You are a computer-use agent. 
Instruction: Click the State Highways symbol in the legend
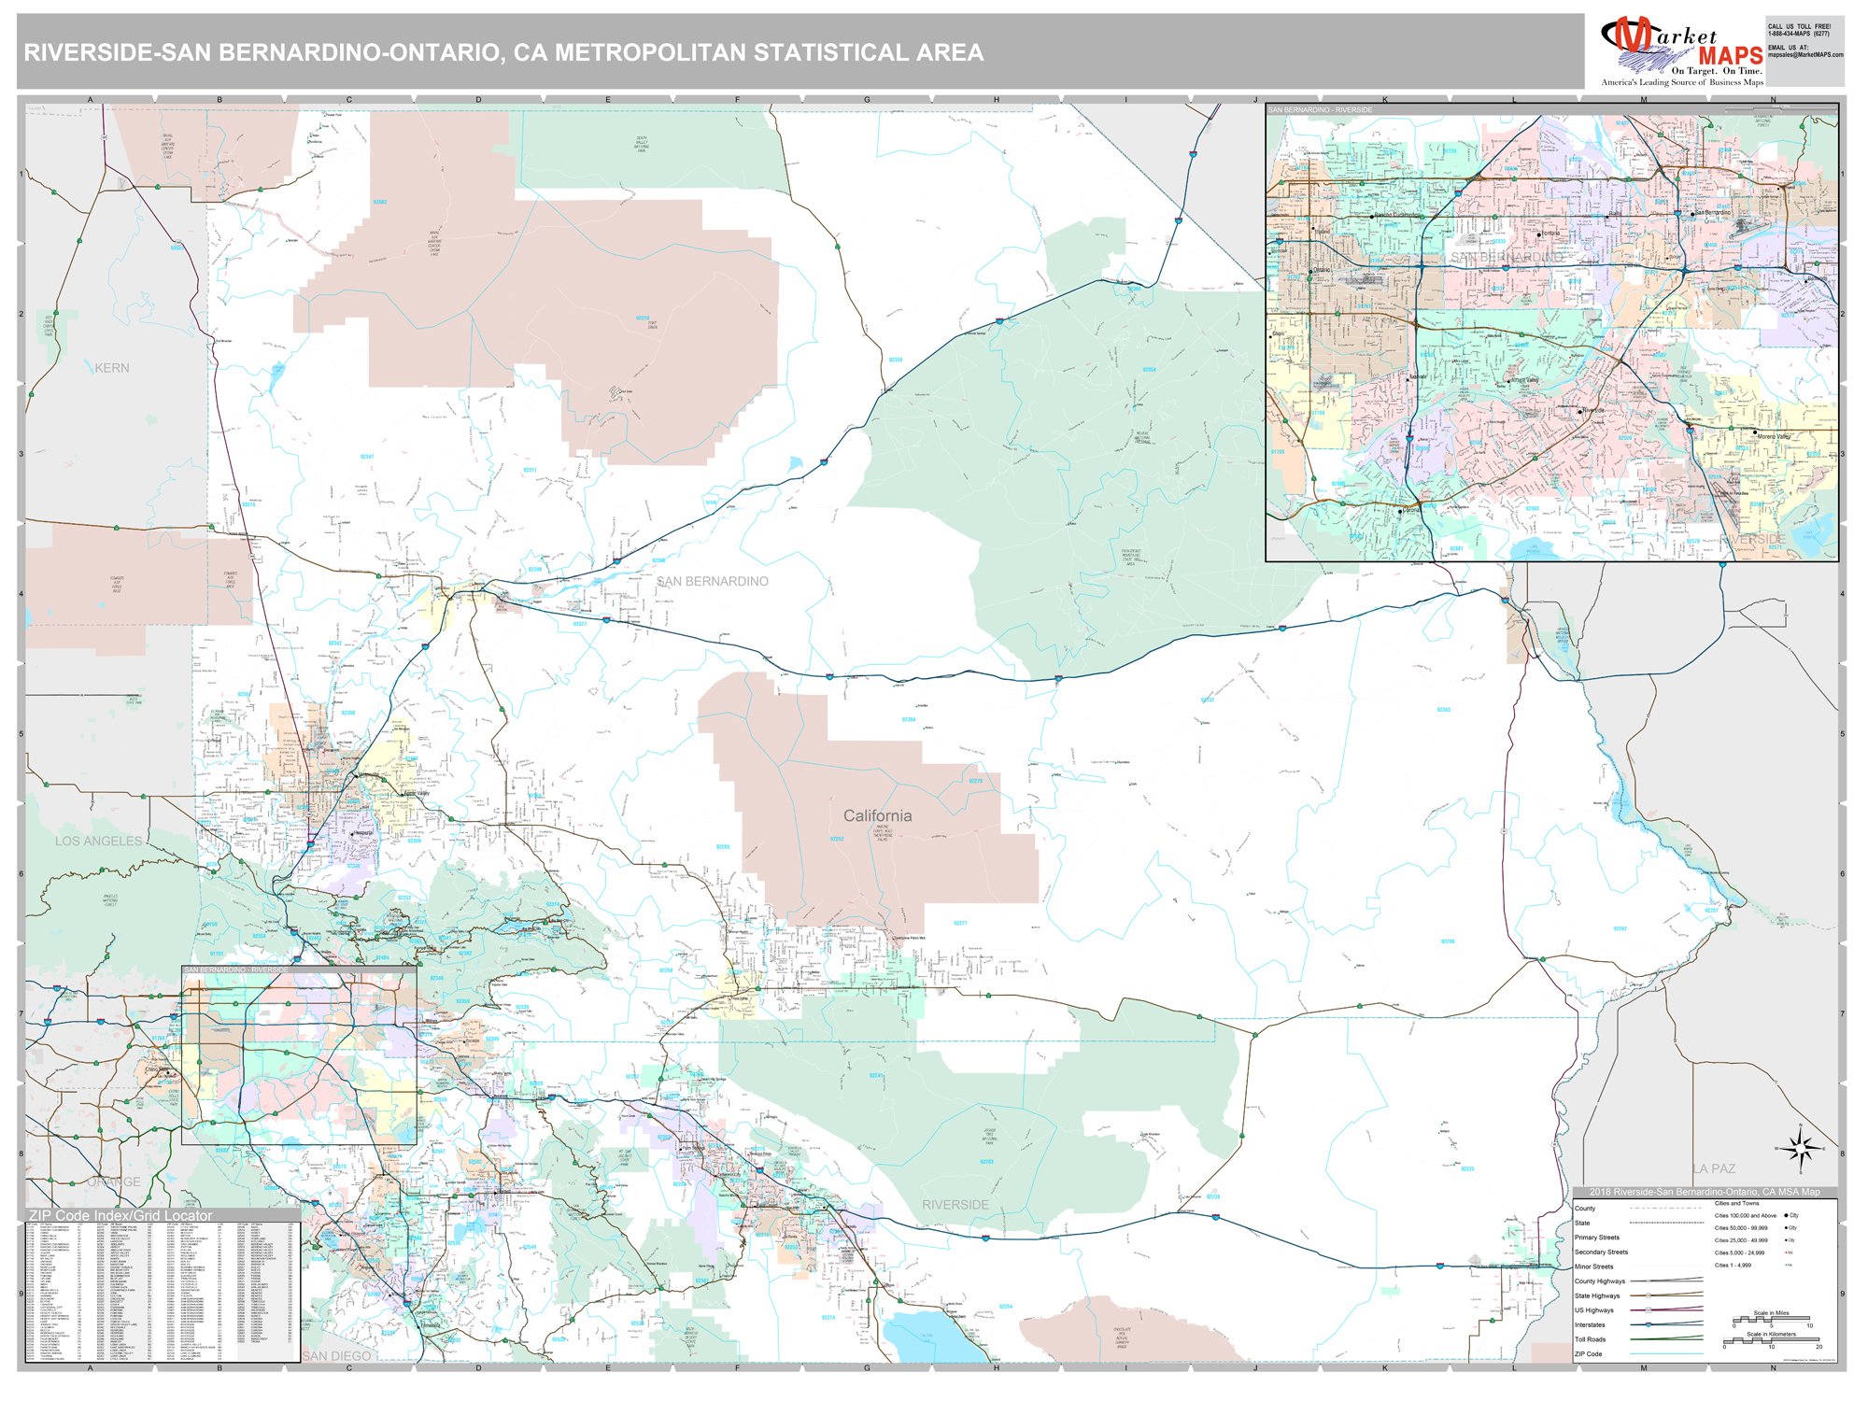[x=1649, y=1295]
